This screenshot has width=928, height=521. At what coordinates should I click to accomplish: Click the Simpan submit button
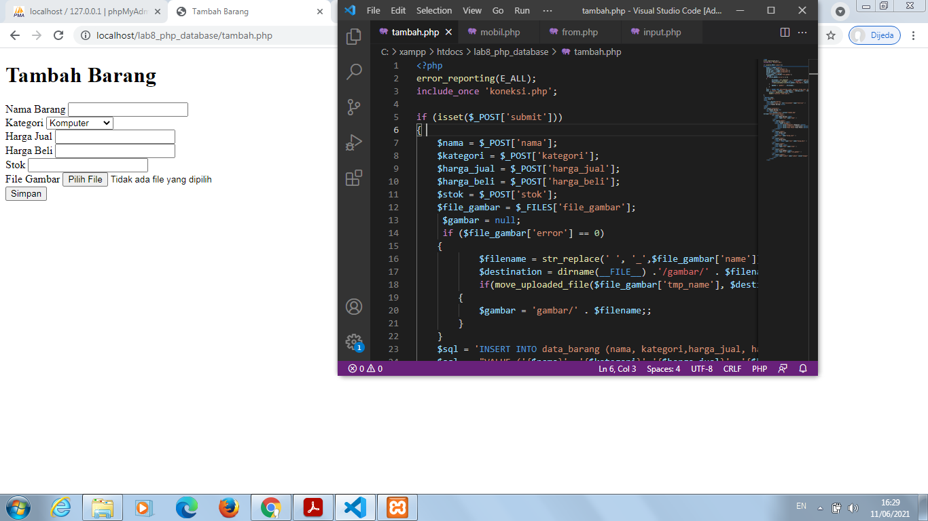pyautogui.click(x=26, y=194)
